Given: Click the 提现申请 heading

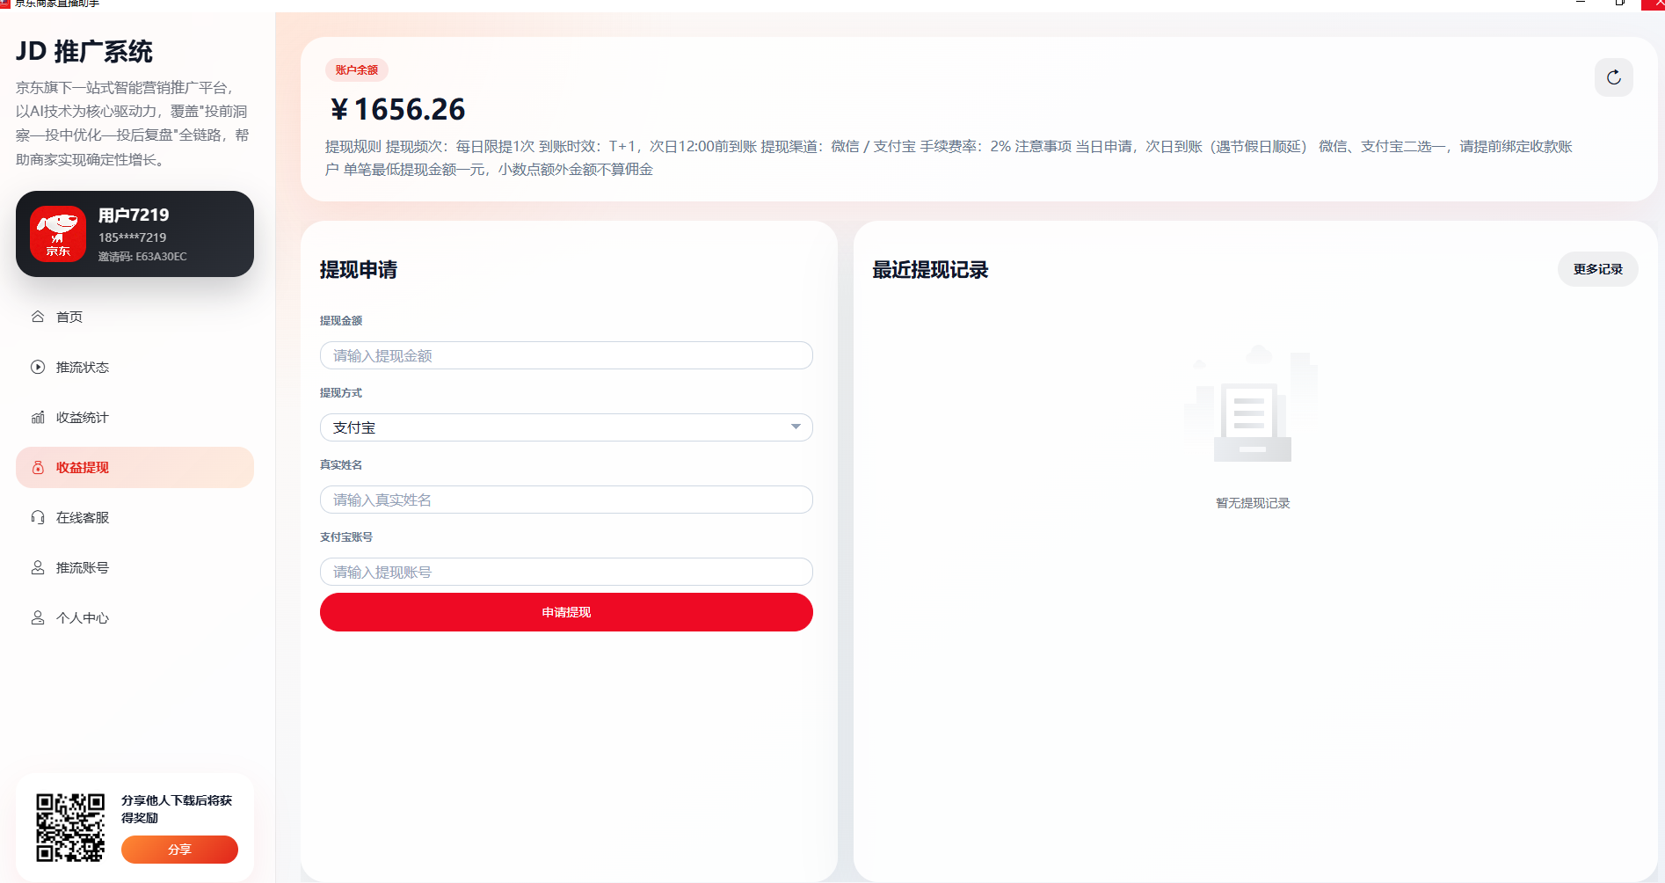Looking at the screenshot, I should tap(359, 270).
